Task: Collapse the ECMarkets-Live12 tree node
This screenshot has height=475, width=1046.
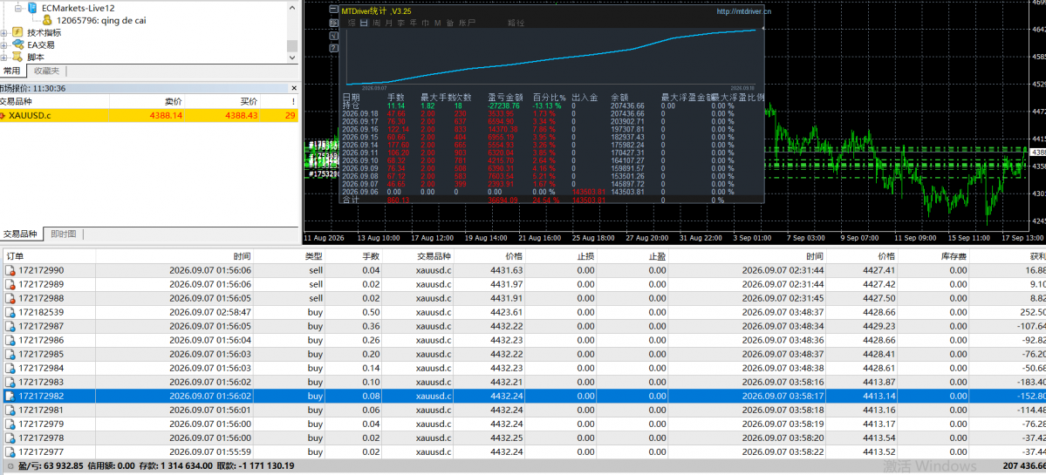Action: coord(17,7)
